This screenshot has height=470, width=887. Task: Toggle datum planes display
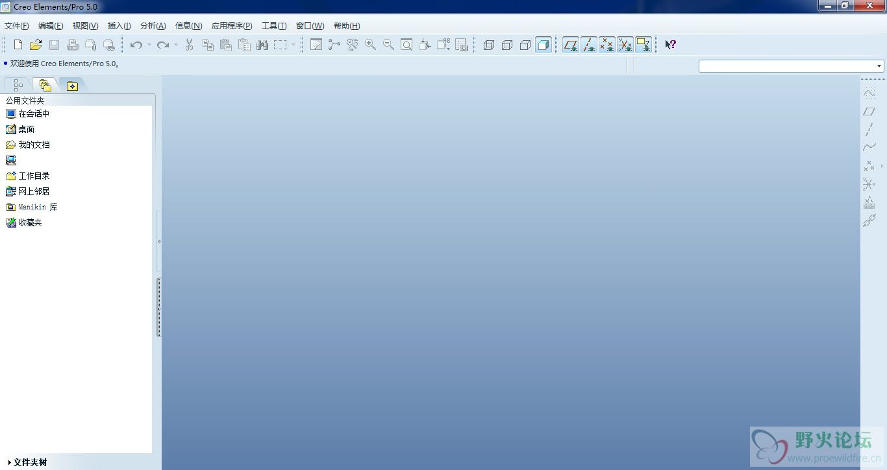[x=571, y=45]
